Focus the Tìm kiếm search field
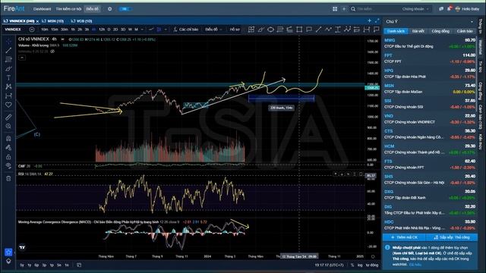486x273 pixels. tap(377, 9)
